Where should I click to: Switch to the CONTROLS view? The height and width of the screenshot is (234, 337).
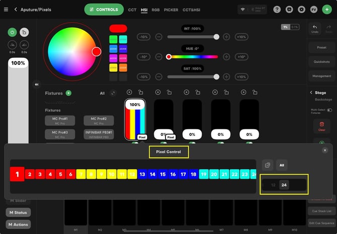pos(104,10)
